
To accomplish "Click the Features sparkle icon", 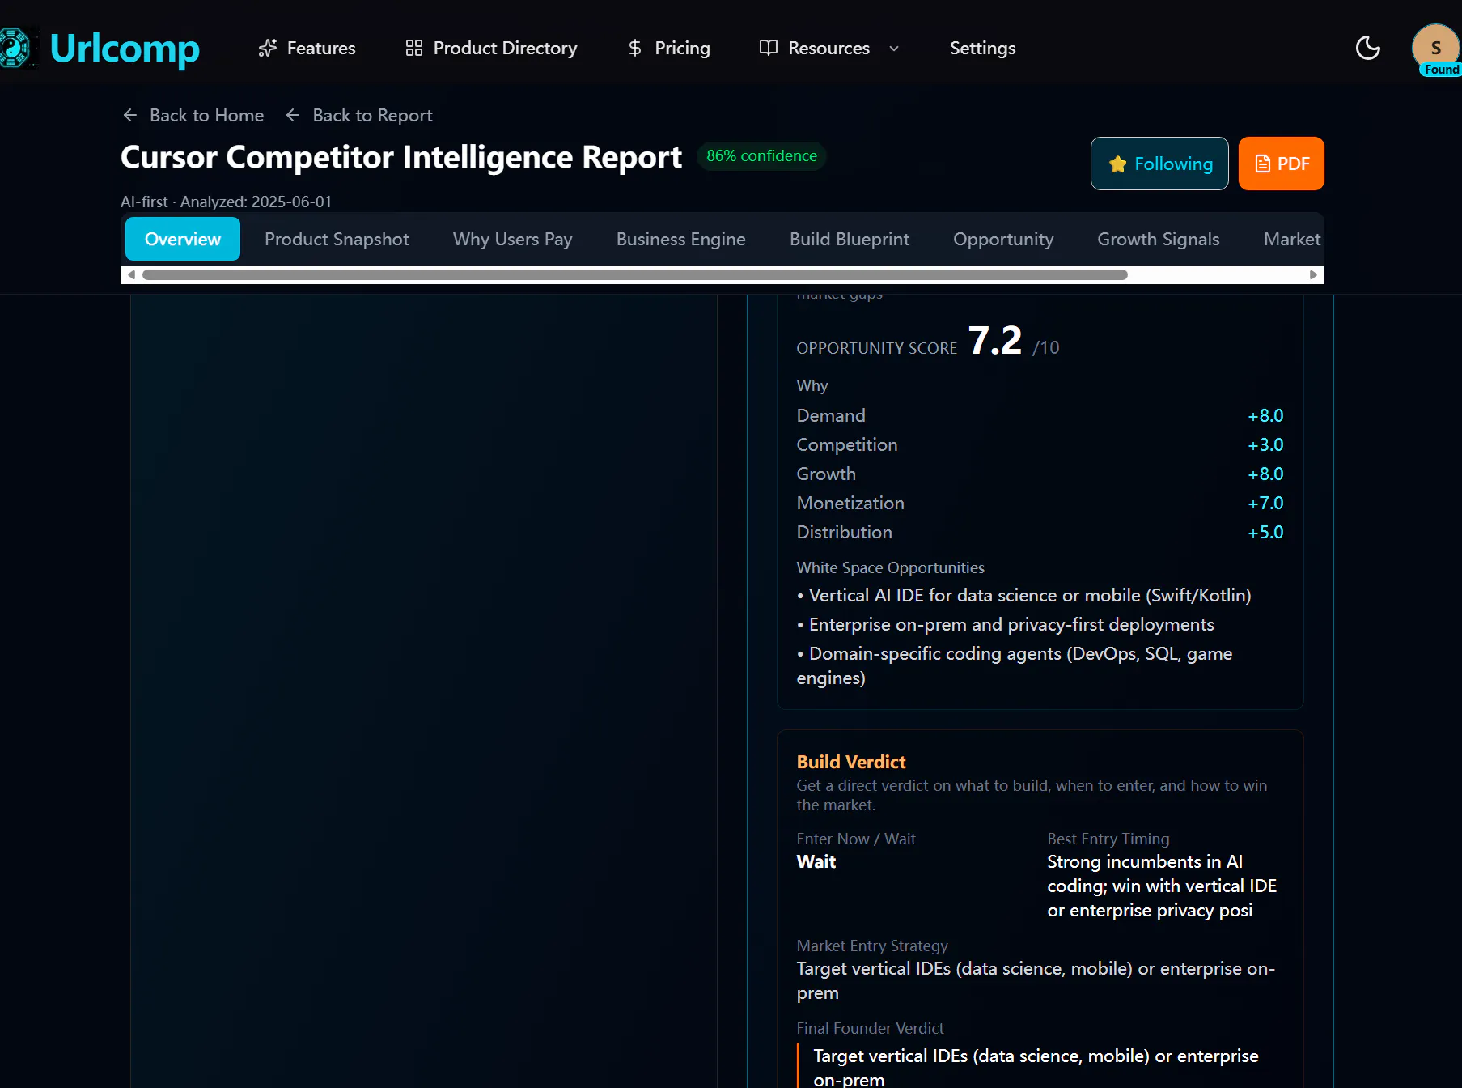I will pos(267,49).
